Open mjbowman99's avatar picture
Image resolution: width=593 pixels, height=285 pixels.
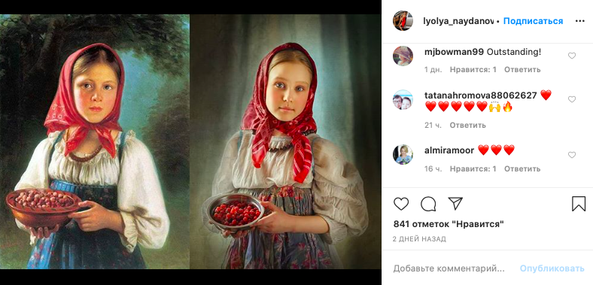point(403,56)
